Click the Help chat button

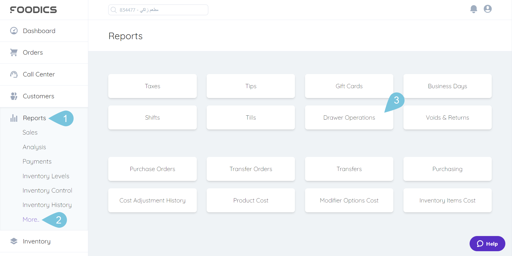(487, 243)
